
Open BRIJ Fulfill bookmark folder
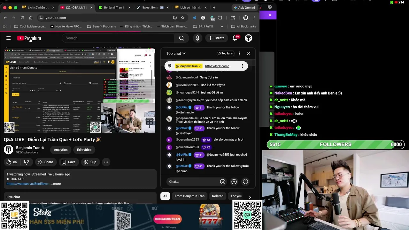pyautogui.click(x=203, y=27)
